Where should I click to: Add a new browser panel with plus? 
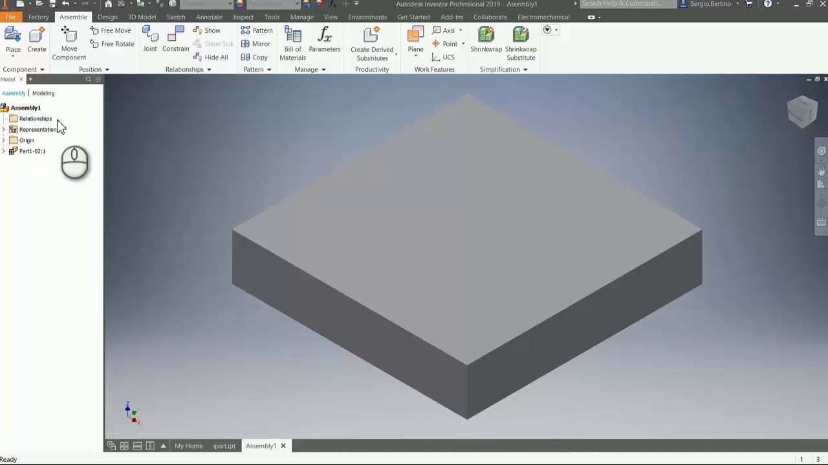click(30, 79)
